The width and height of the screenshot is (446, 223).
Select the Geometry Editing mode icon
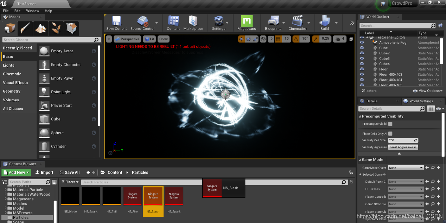[x=71, y=28]
